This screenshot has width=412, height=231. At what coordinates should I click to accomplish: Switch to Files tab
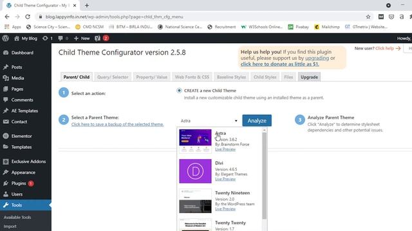tap(288, 77)
